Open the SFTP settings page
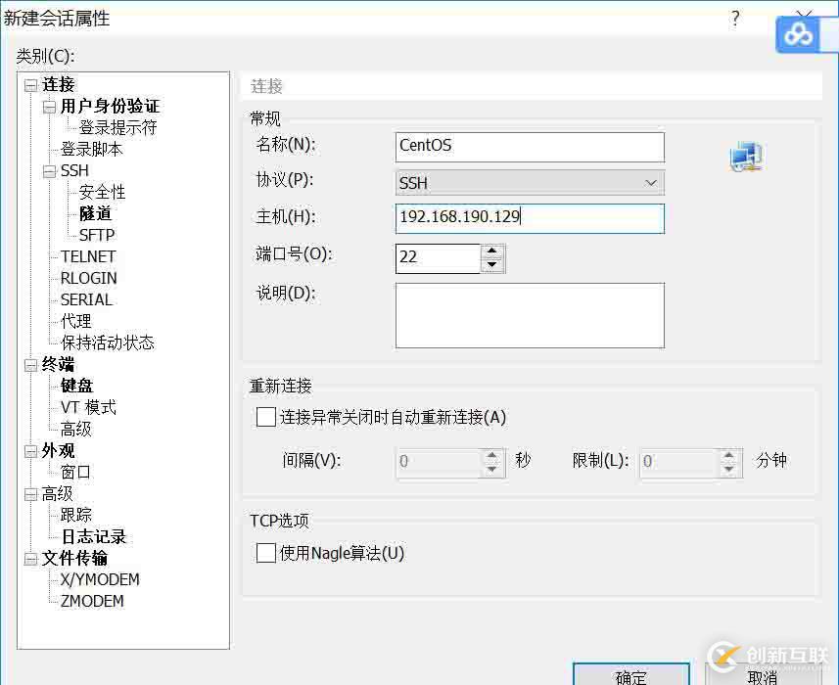Screen dimensions: 839x685 97,235
